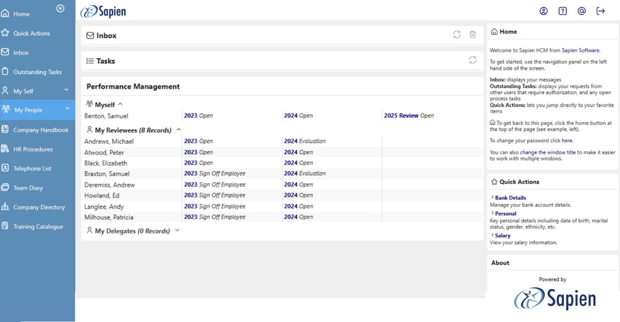Click the Inbox trash delete icon

click(x=473, y=35)
